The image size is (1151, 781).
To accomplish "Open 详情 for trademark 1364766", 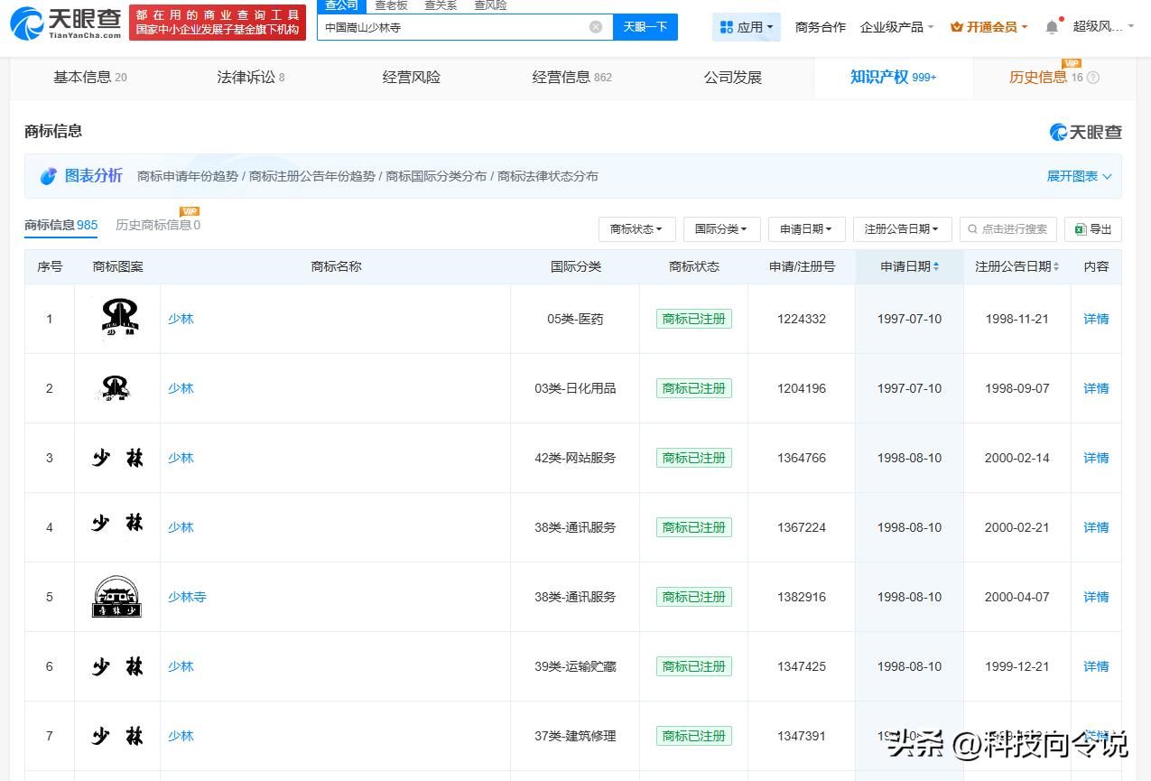I will tap(1096, 458).
